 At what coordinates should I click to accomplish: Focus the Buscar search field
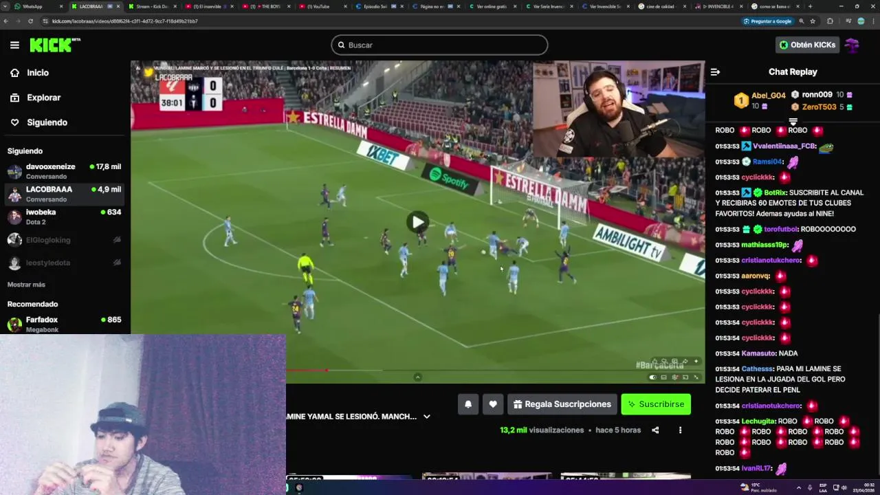click(x=439, y=45)
